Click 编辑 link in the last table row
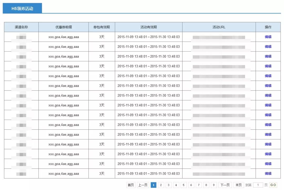 tap(268, 173)
